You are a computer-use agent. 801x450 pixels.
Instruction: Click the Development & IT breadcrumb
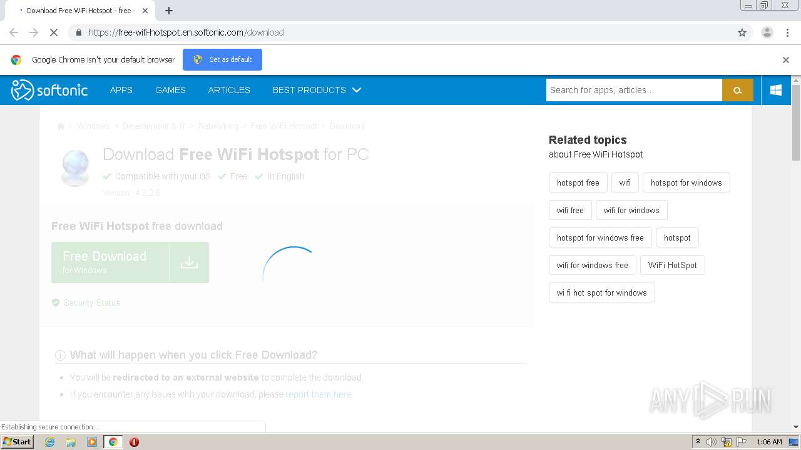[x=154, y=126]
